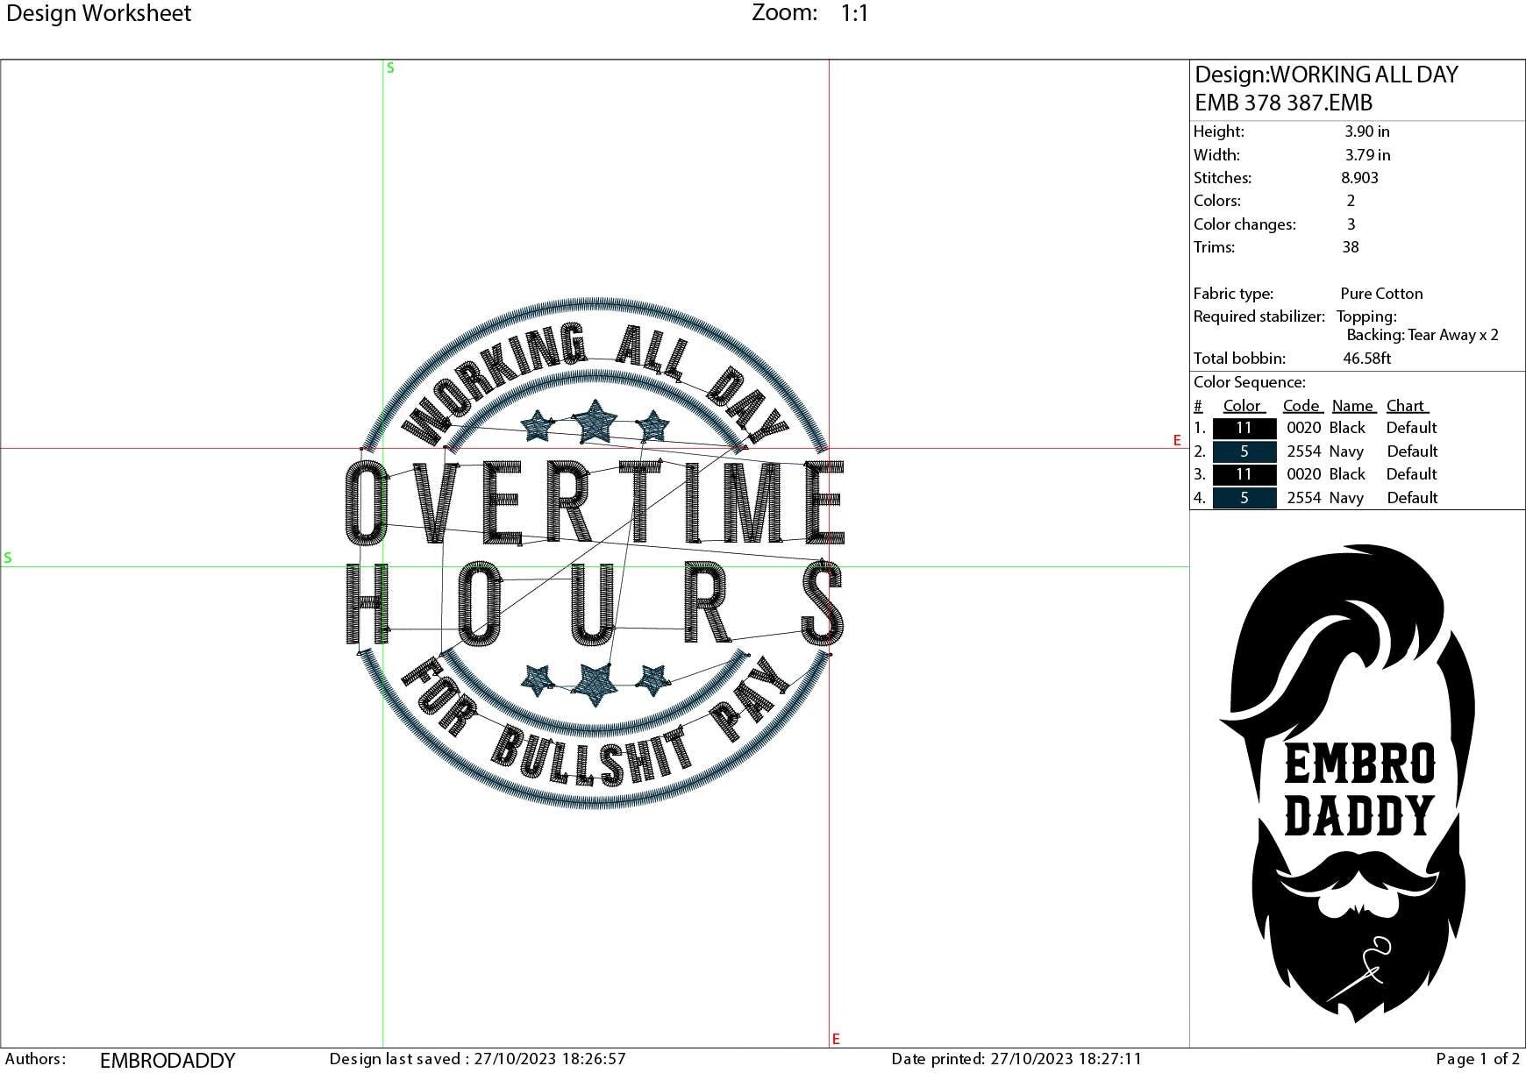This screenshot has height=1073, width=1526.
Task: Click code 0020 in sequence row 1
Action: (x=1303, y=428)
